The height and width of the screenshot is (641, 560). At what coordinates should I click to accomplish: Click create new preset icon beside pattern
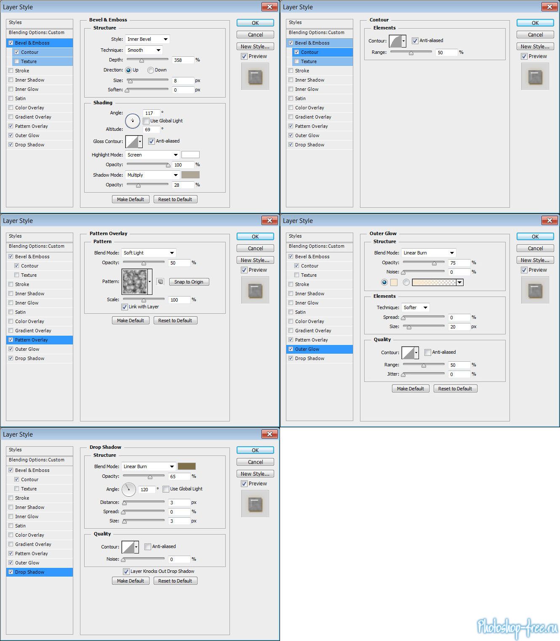click(160, 282)
